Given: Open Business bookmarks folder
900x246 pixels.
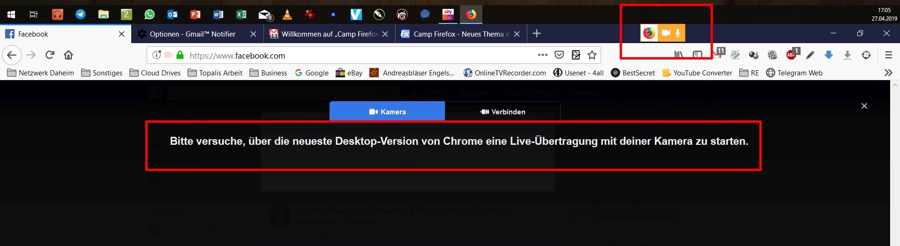Looking at the screenshot, I should pyautogui.click(x=268, y=73).
